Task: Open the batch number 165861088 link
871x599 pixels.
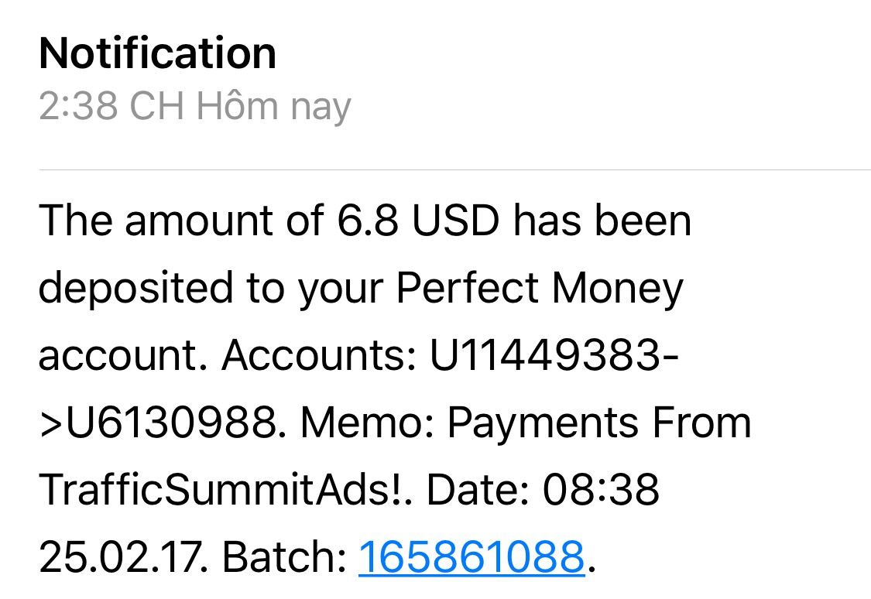Action: (471, 556)
